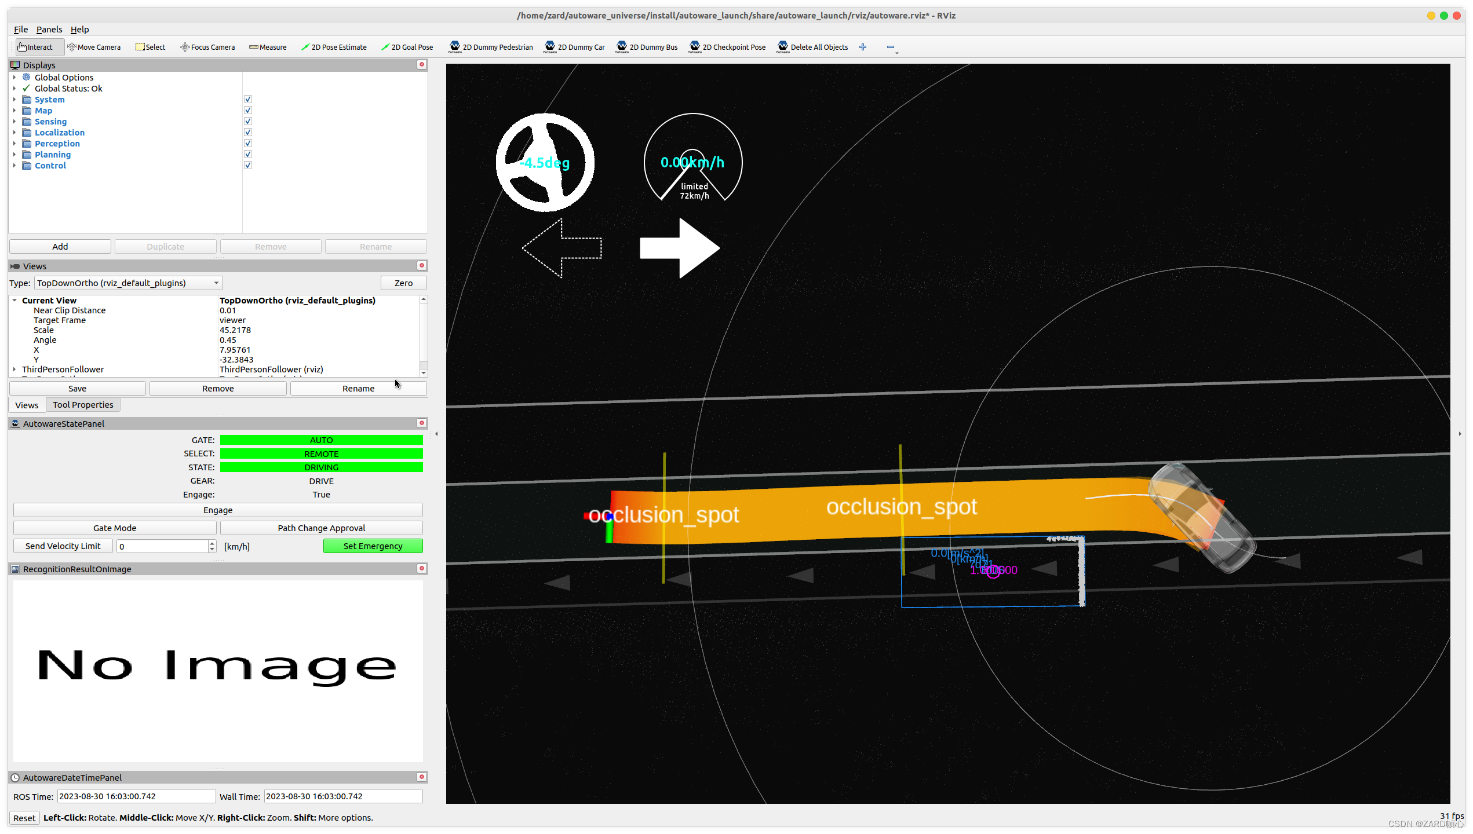The height and width of the screenshot is (834, 1473).
Task: Click the Path Change Approval button
Action: [321, 528]
